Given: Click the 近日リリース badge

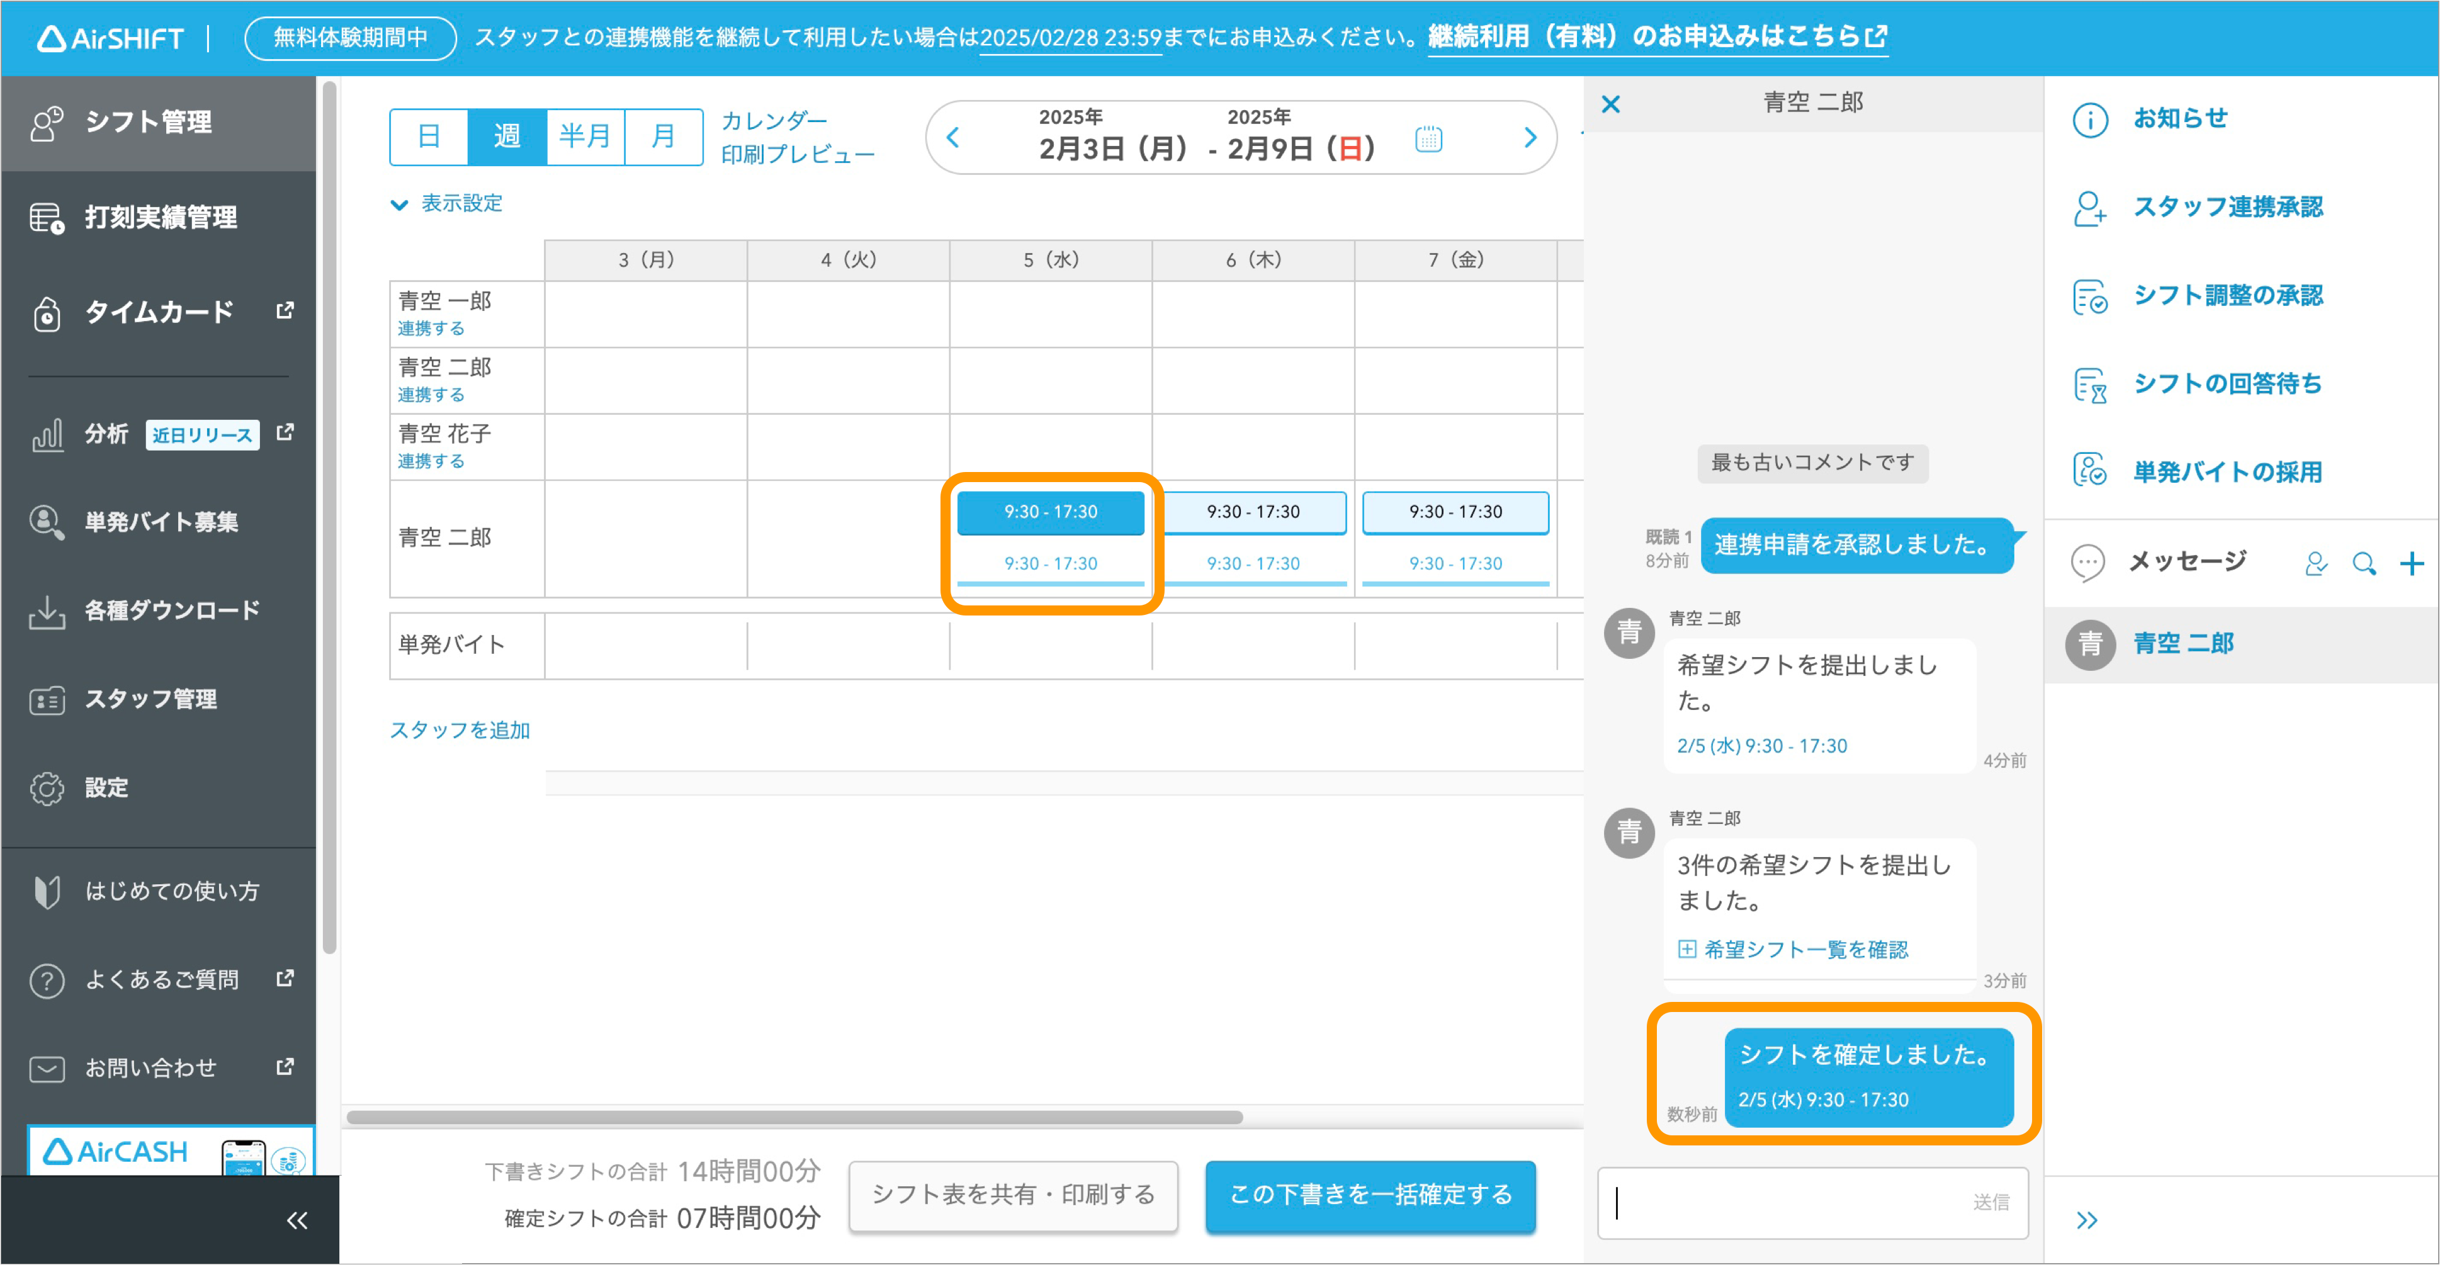Looking at the screenshot, I should coord(201,435).
